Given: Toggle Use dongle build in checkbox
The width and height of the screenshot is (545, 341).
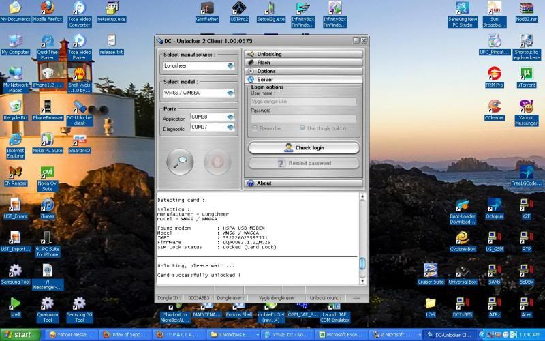Looking at the screenshot, I should pos(302,128).
